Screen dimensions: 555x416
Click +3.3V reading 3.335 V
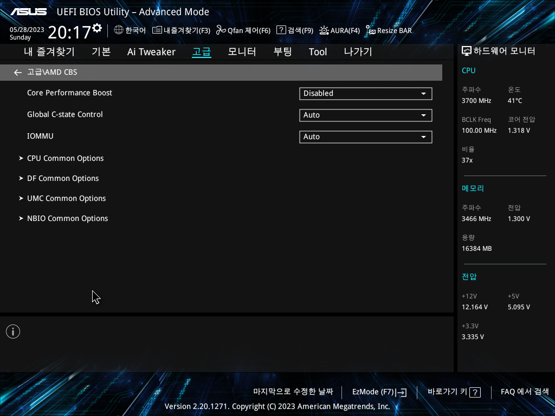click(473, 337)
